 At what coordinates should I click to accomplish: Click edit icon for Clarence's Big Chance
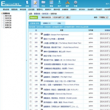(x=42, y=93)
